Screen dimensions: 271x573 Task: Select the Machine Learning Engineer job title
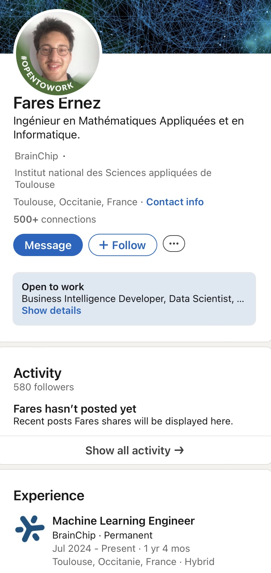123,521
